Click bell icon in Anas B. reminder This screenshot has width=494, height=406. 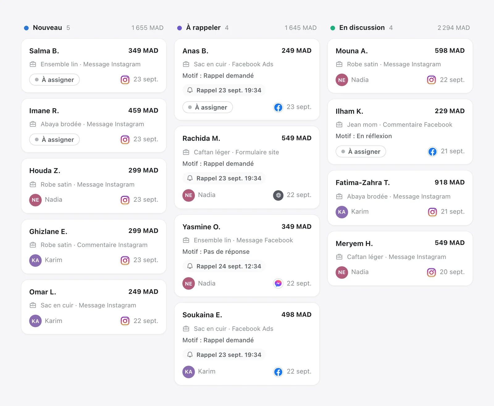click(x=190, y=90)
